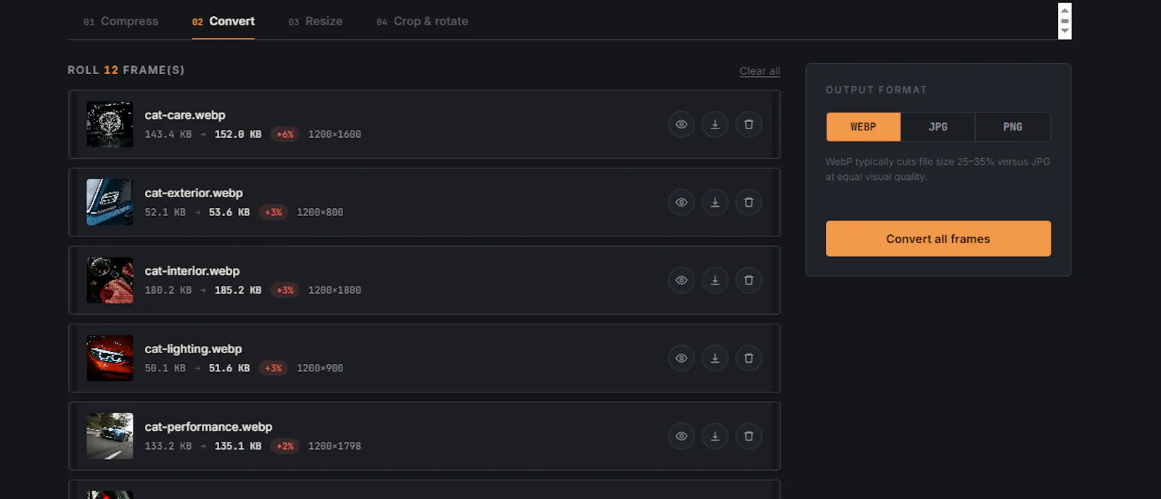Click the +2% size change badge

click(285, 446)
